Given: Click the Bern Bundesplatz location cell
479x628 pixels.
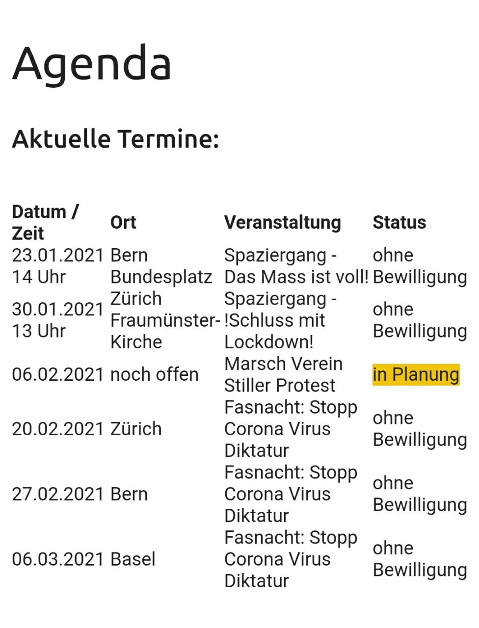Looking at the screenshot, I should coord(161,266).
